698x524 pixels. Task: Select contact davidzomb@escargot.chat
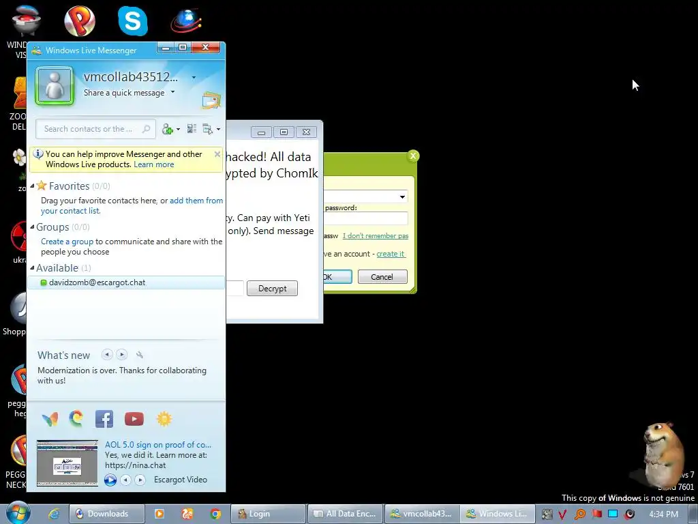tap(126, 282)
